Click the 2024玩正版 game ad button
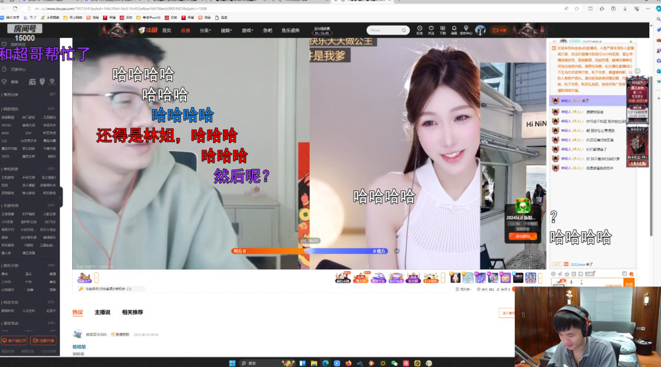This screenshot has width=661, height=367. point(523,236)
